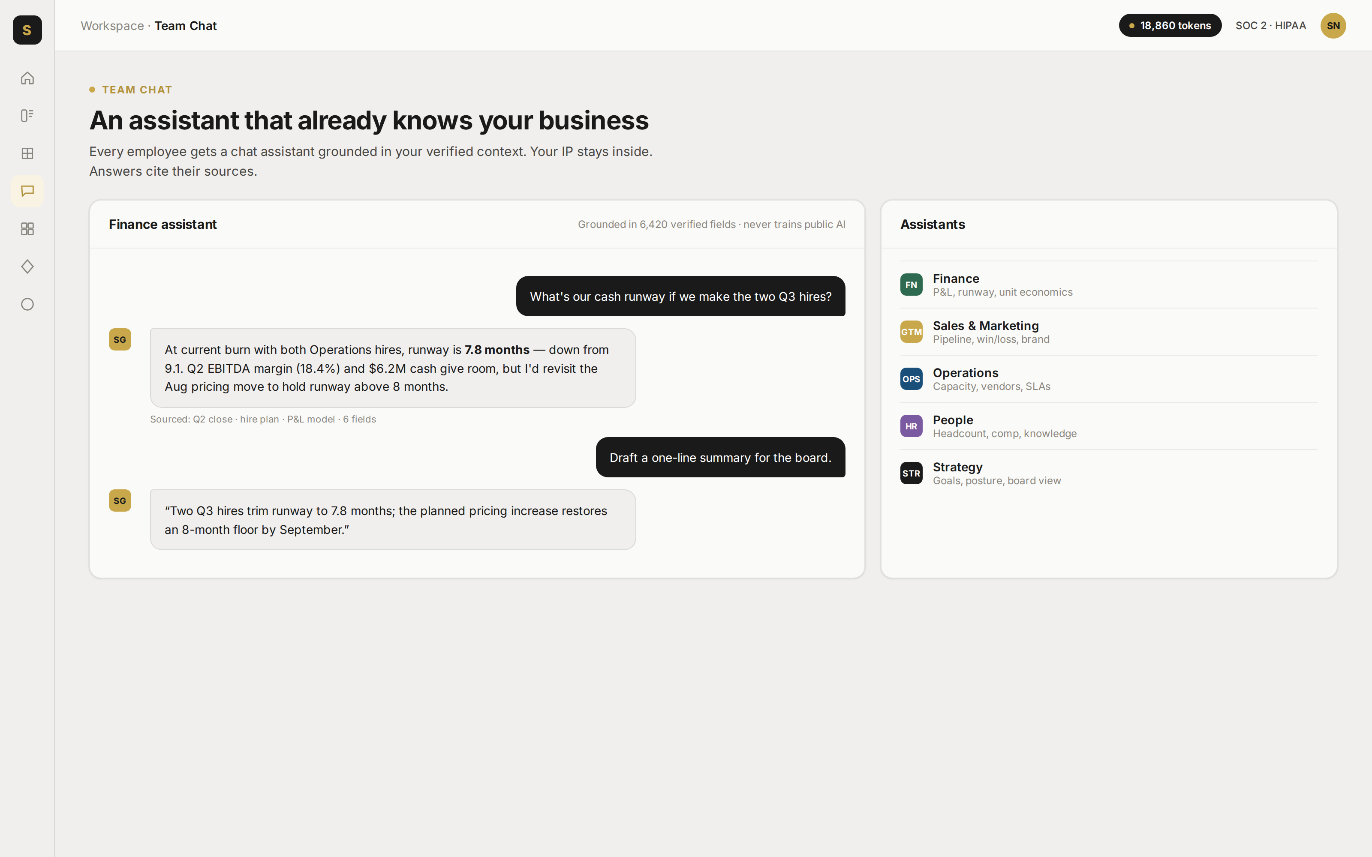Click the 'cash runway' question message bubble
The image size is (1372, 857).
point(680,297)
